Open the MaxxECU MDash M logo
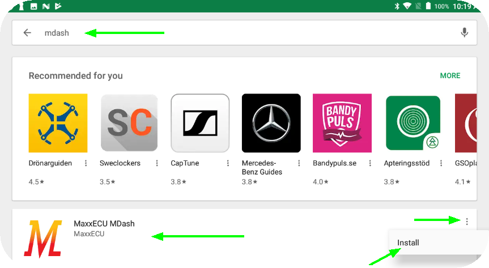The height and width of the screenshot is (268, 489). (43, 239)
